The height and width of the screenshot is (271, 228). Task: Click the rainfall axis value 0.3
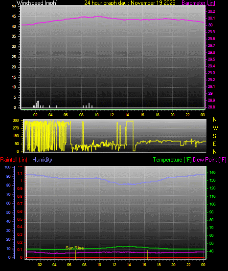[x=20, y=234]
